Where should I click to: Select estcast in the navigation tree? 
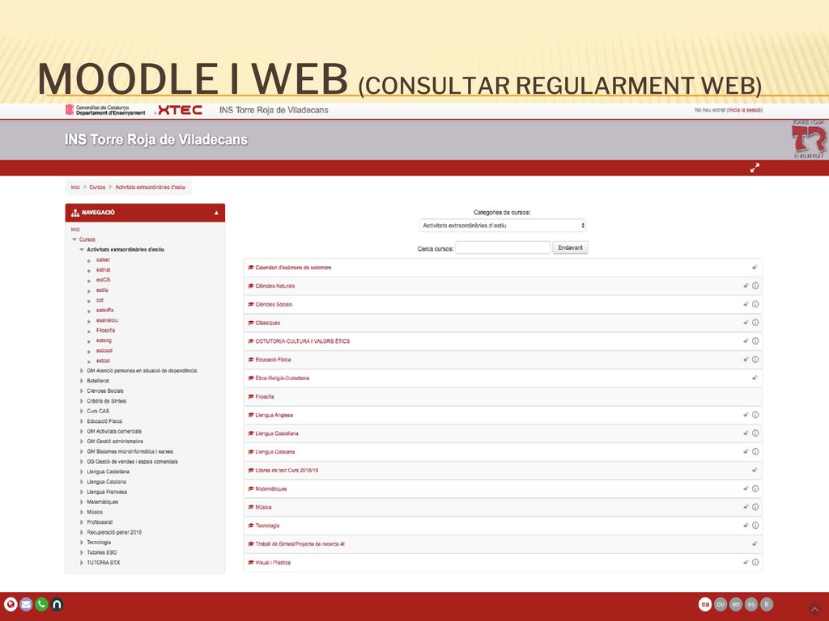(x=104, y=351)
